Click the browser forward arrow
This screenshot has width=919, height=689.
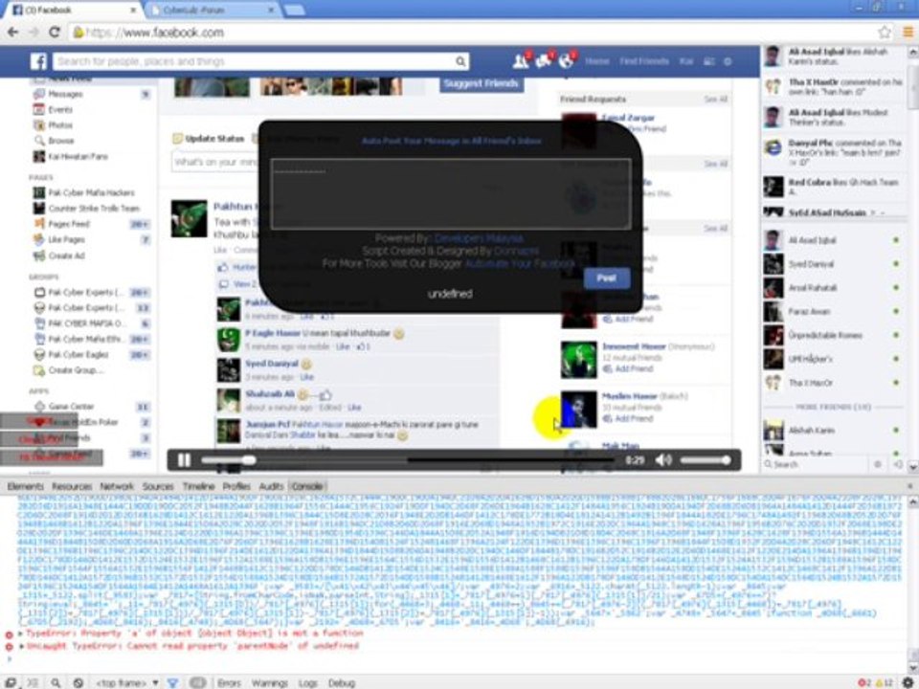[34, 33]
